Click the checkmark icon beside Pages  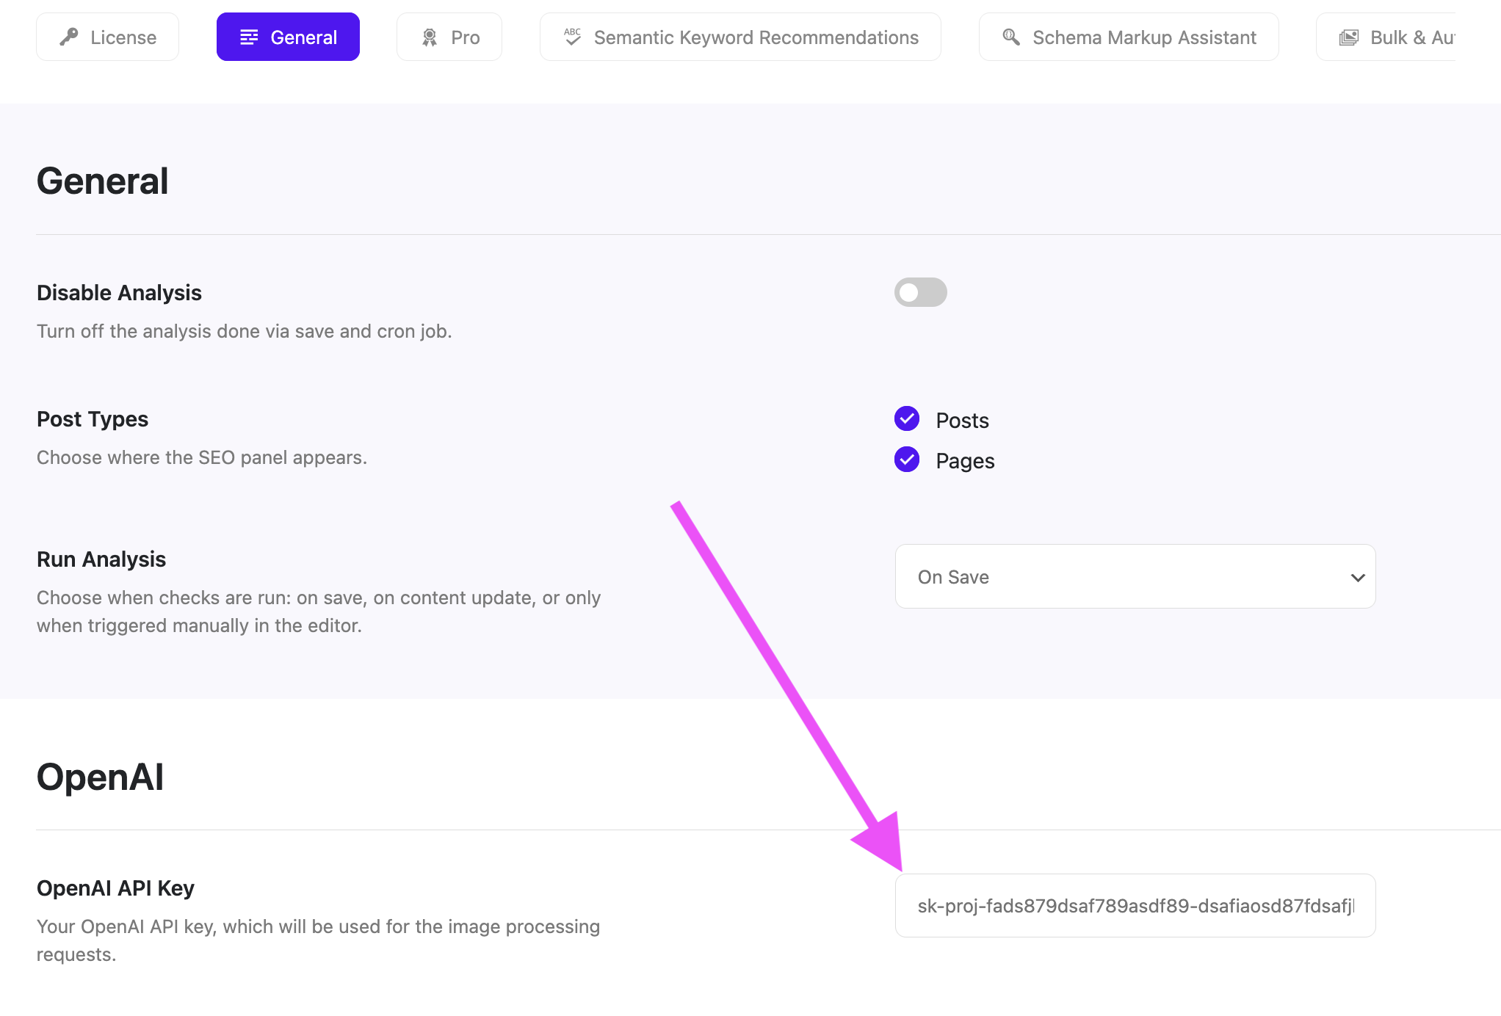[x=907, y=460]
